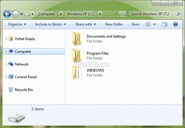Open Include in library menu

tap(51, 24)
